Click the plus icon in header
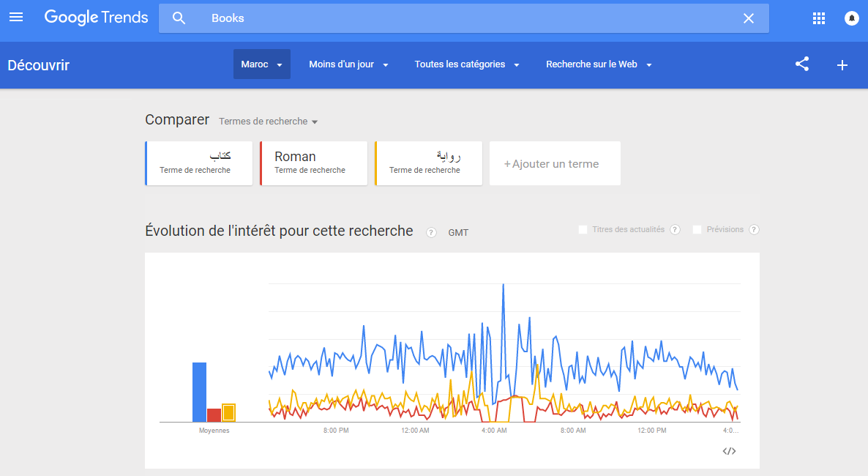 842,65
